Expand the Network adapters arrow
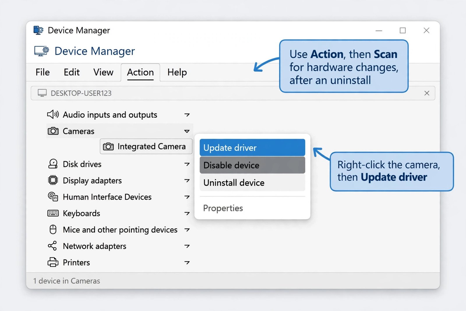This screenshot has height=311, width=466. 187,246
